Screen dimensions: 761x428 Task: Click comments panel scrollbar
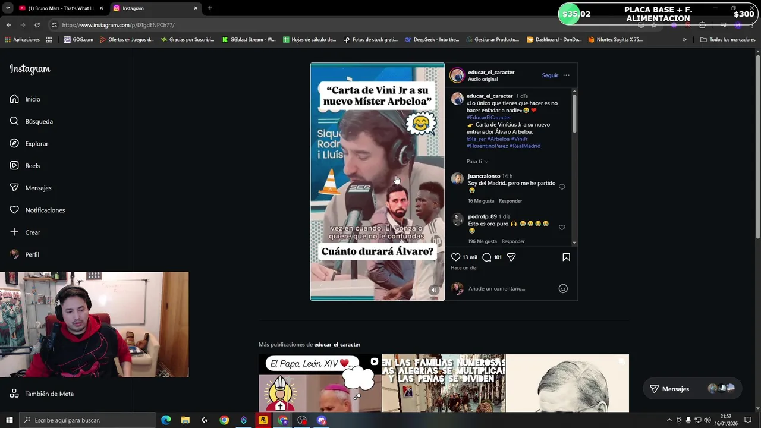coord(574,113)
